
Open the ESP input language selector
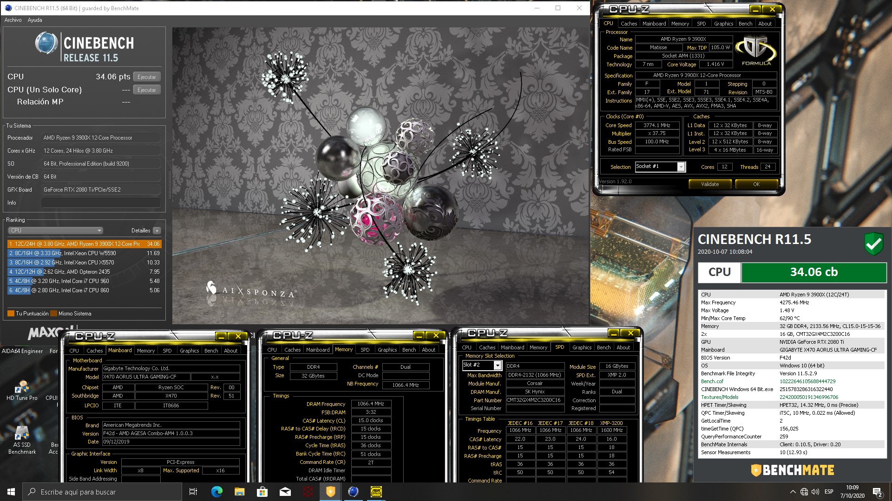[829, 492]
